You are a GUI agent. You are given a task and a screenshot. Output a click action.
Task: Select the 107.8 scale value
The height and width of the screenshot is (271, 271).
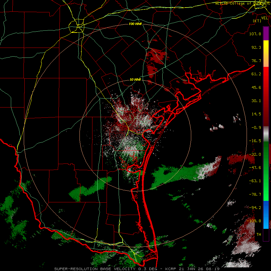coord(255,34)
